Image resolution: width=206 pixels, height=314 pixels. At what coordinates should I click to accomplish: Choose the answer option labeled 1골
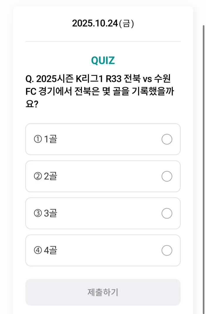103,139
